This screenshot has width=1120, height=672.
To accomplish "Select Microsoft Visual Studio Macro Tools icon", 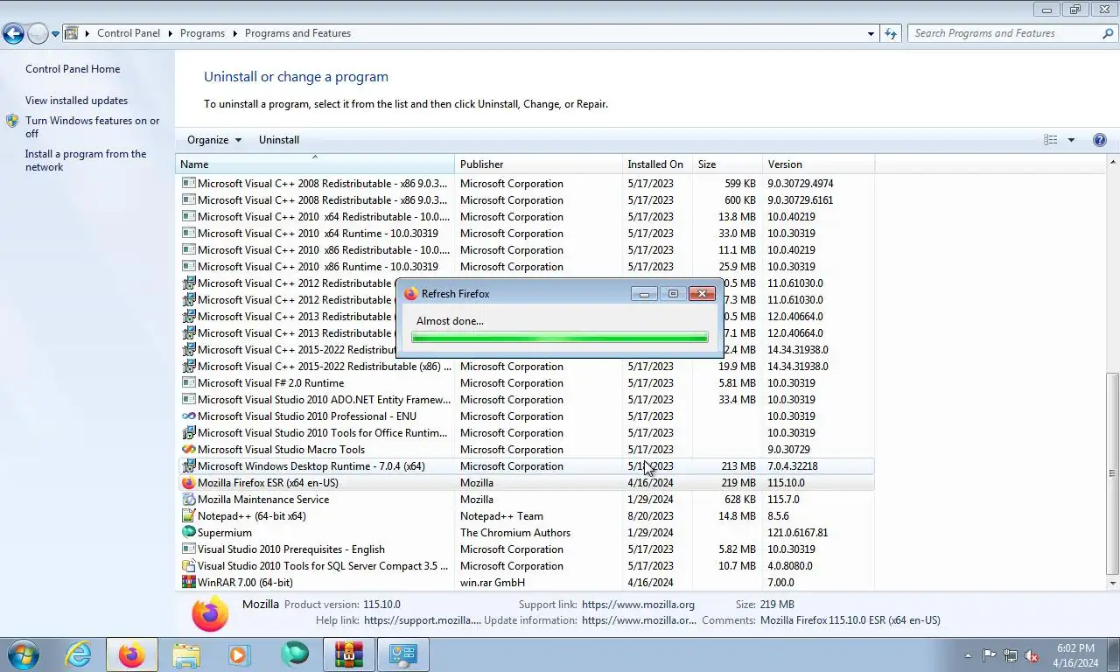I will pyautogui.click(x=188, y=450).
